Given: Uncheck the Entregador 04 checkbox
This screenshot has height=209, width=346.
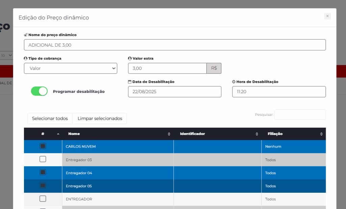Looking at the screenshot, I should [x=43, y=173].
